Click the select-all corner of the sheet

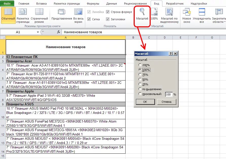[3, 37]
